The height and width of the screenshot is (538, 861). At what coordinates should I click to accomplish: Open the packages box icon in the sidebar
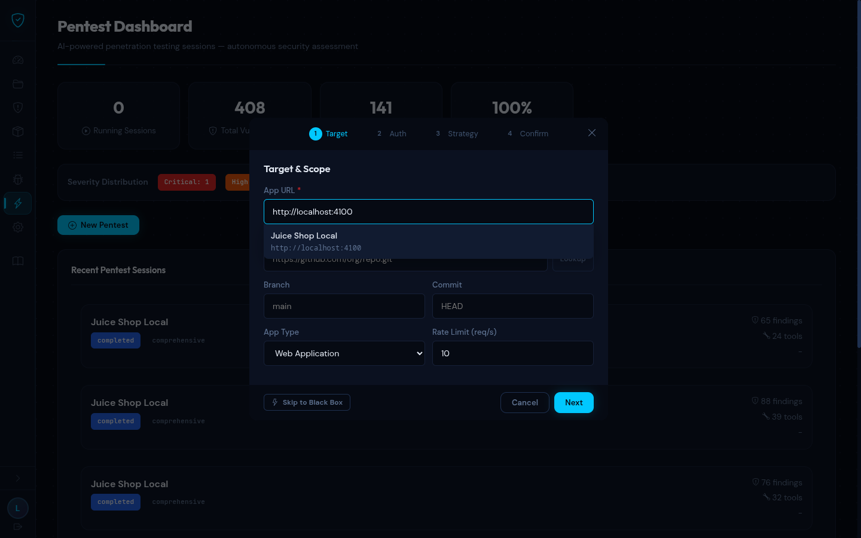click(x=17, y=132)
